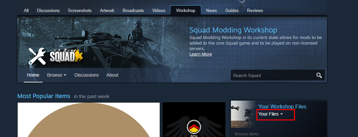The image size is (358, 137).
Task: Expand the Browse dropdown menu
Action: click(57, 75)
